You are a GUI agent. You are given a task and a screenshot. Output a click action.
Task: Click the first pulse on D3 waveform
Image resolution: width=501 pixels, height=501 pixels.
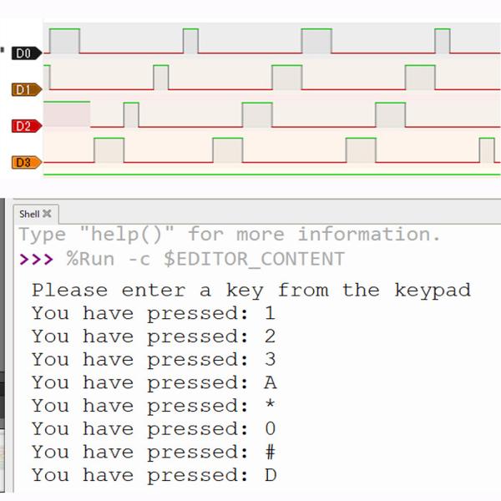point(109,150)
